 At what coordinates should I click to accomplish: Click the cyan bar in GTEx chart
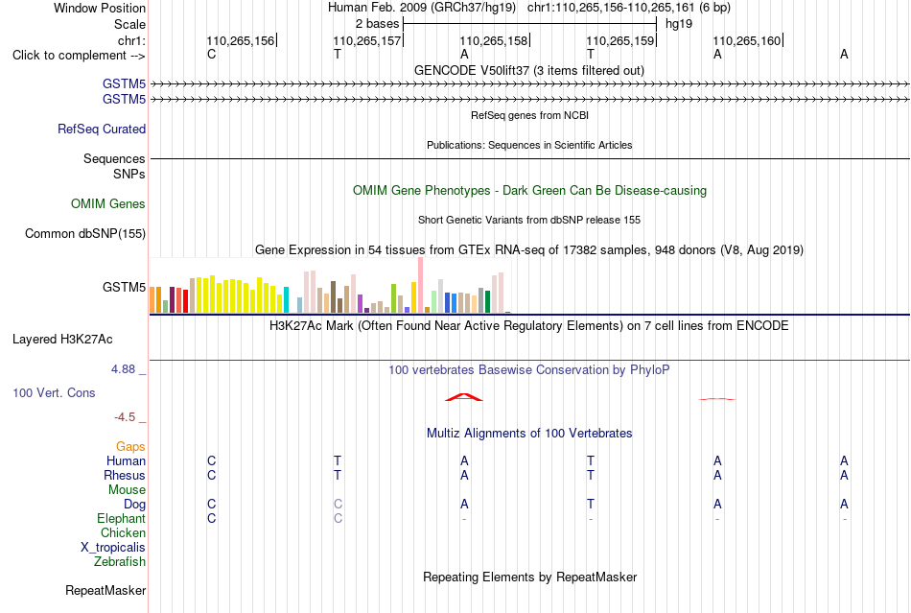point(286,300)
